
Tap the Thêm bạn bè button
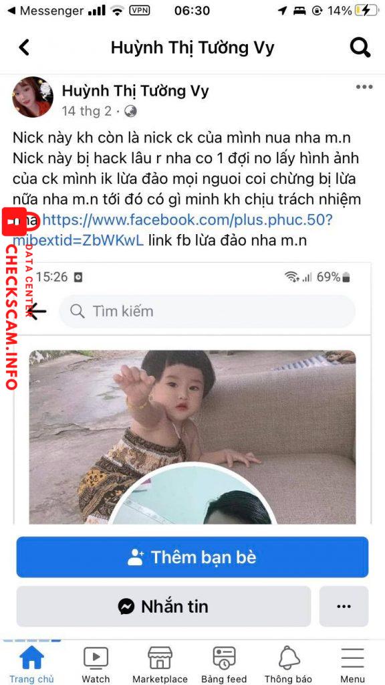click(192, 557)
